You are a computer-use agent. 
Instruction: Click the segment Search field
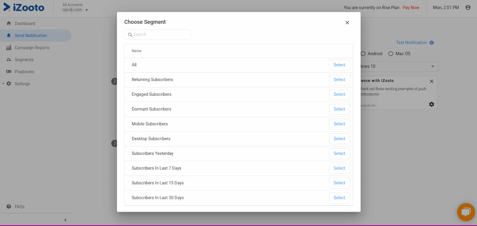coord(157,35)
